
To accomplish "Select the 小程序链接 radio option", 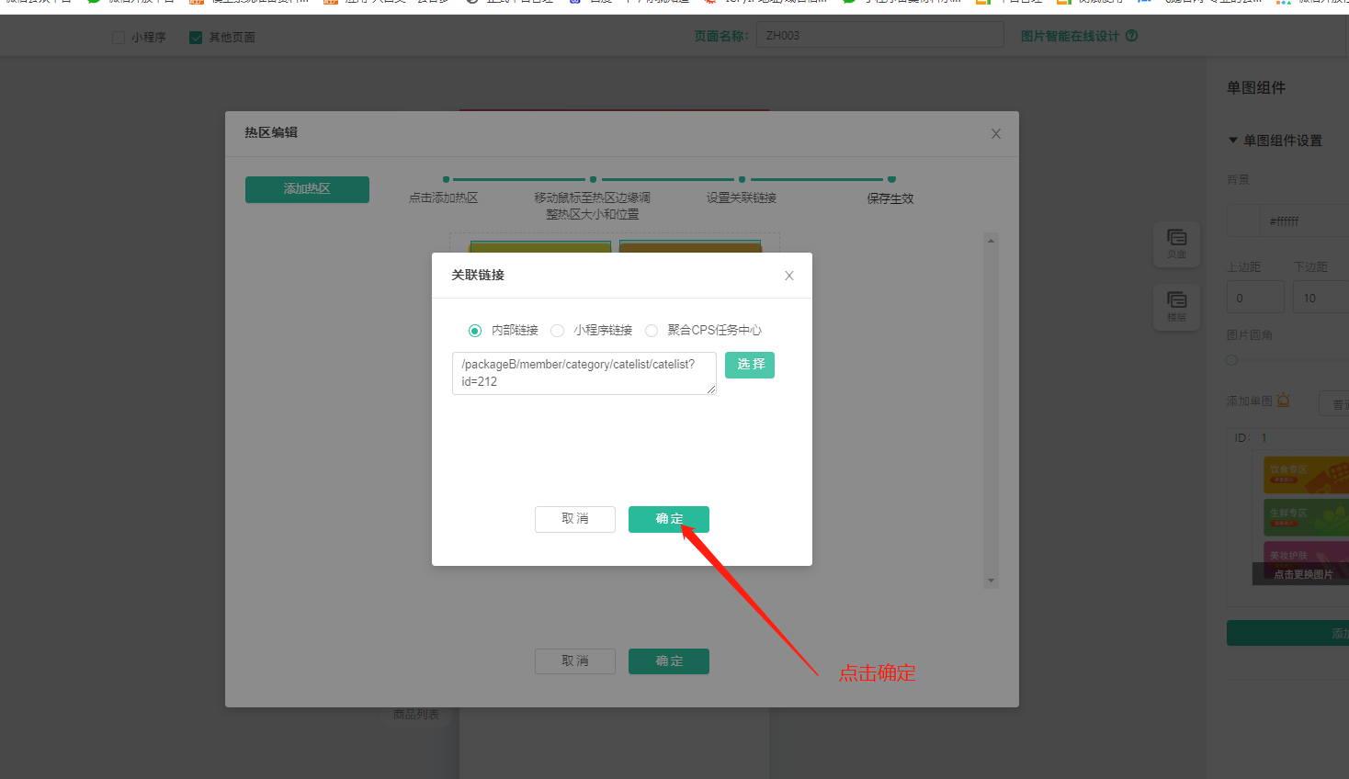I will click(x=558, y=331).
